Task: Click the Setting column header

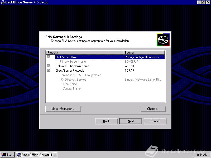Action: pyautogui.click(x=144, y=52)
